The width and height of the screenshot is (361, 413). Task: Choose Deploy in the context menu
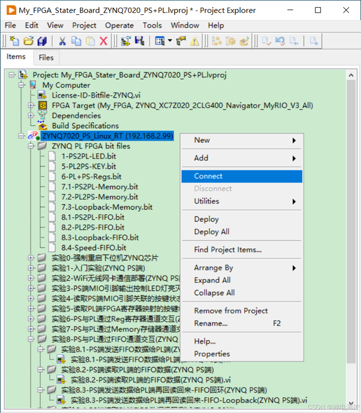(x=242, y=219)
